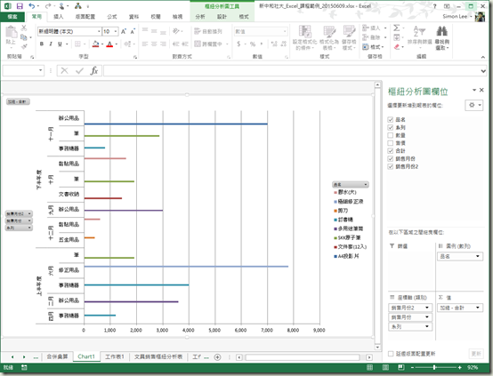Image resolution: width=493 pixels, height=376 pixels.
Task: Open the number format dropdown
Action: coord(285,31)
